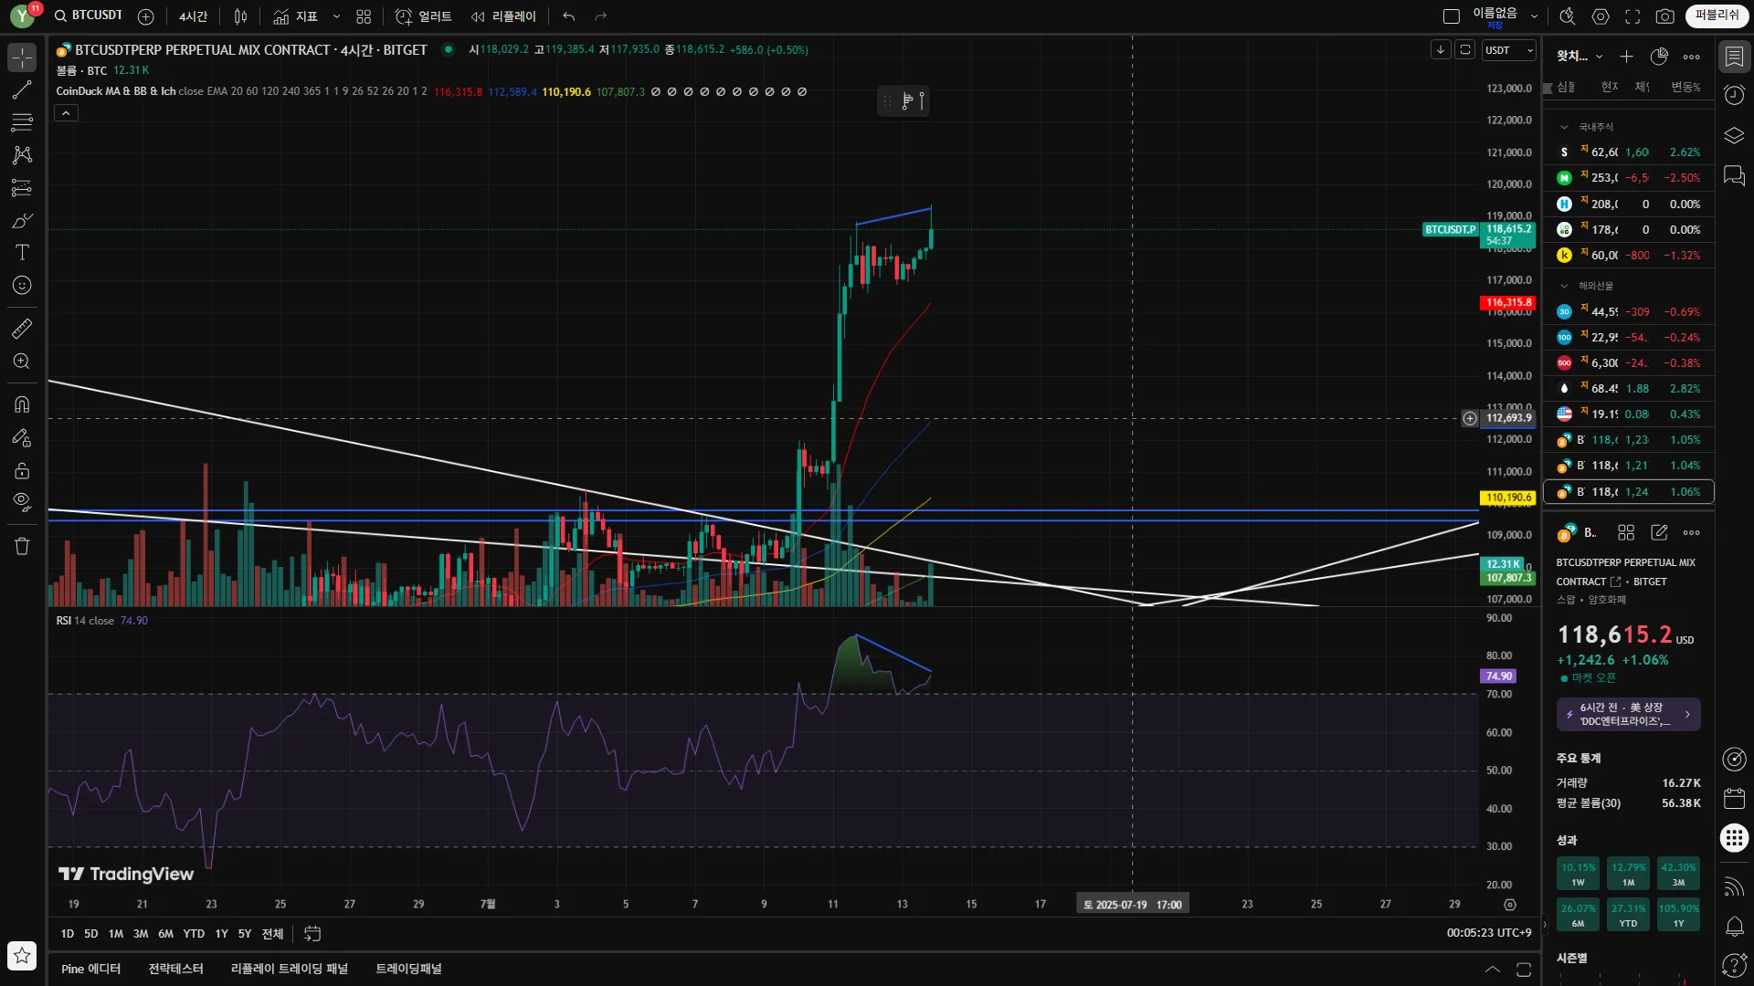Select the 1Y time range button
This screenshot has width=1754, height=986.
pyautogui.click(x=221, y=934)
